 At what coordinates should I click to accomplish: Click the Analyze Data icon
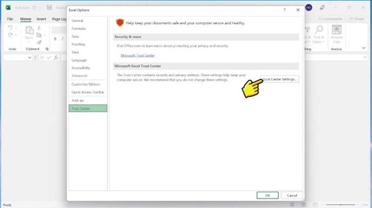336,30
